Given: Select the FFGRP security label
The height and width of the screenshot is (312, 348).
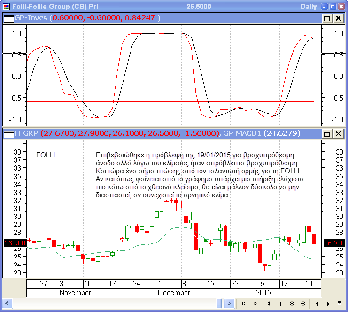Looking at the screenshot, I should point(26,133).
